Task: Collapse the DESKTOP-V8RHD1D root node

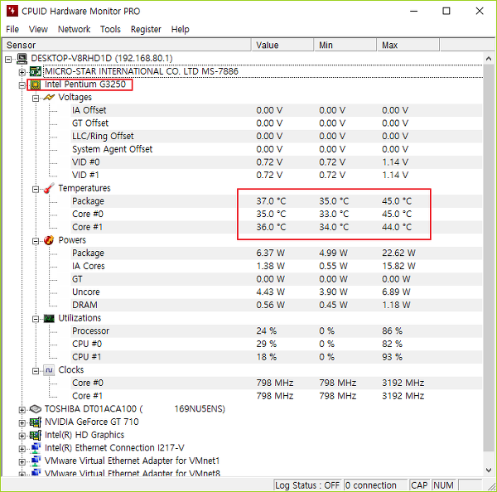Action: 8,59
